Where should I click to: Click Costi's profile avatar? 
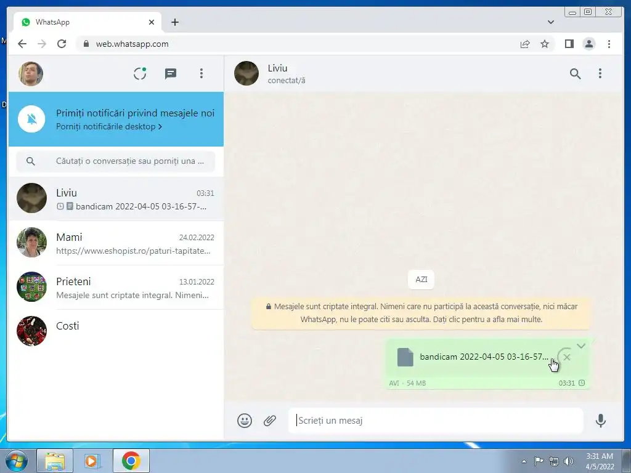click(32, 331)
